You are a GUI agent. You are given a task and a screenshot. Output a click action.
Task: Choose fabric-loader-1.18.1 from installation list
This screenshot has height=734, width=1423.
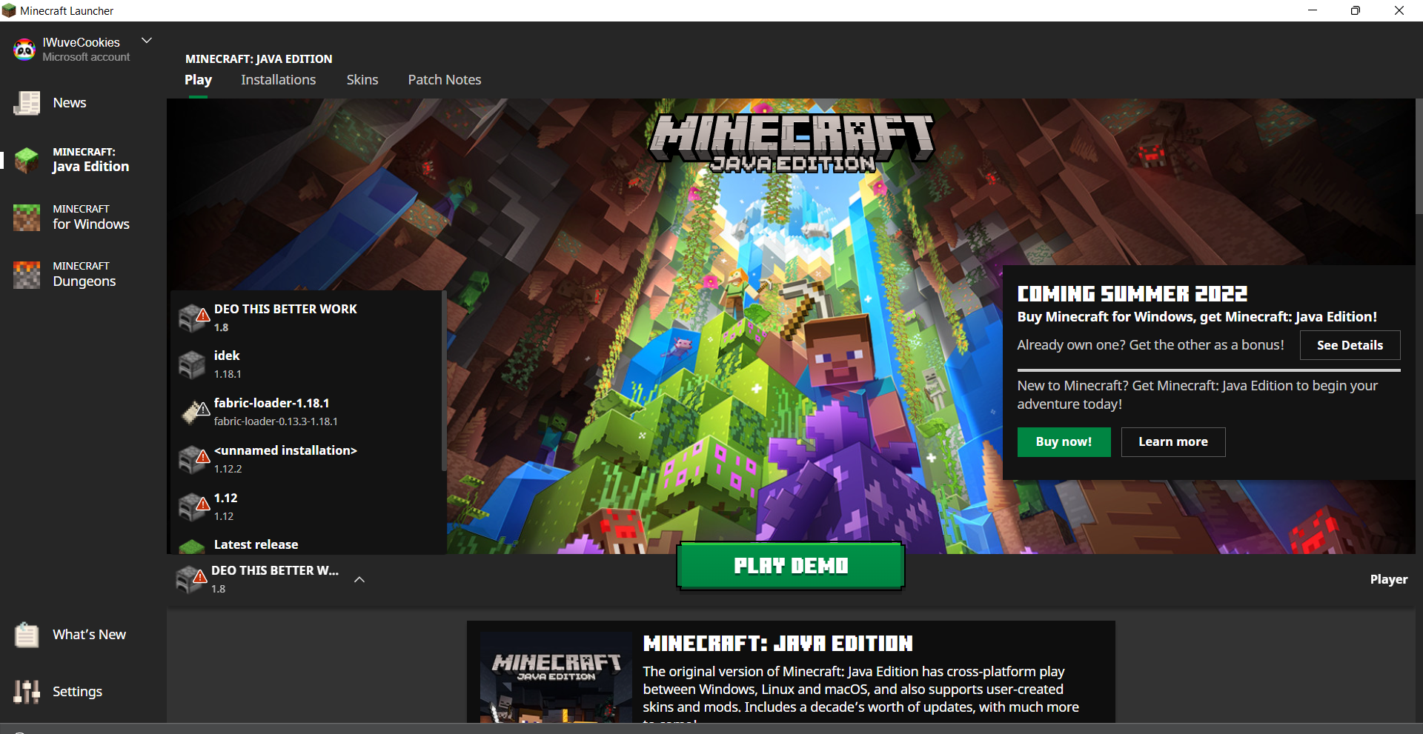pos(271,411)
